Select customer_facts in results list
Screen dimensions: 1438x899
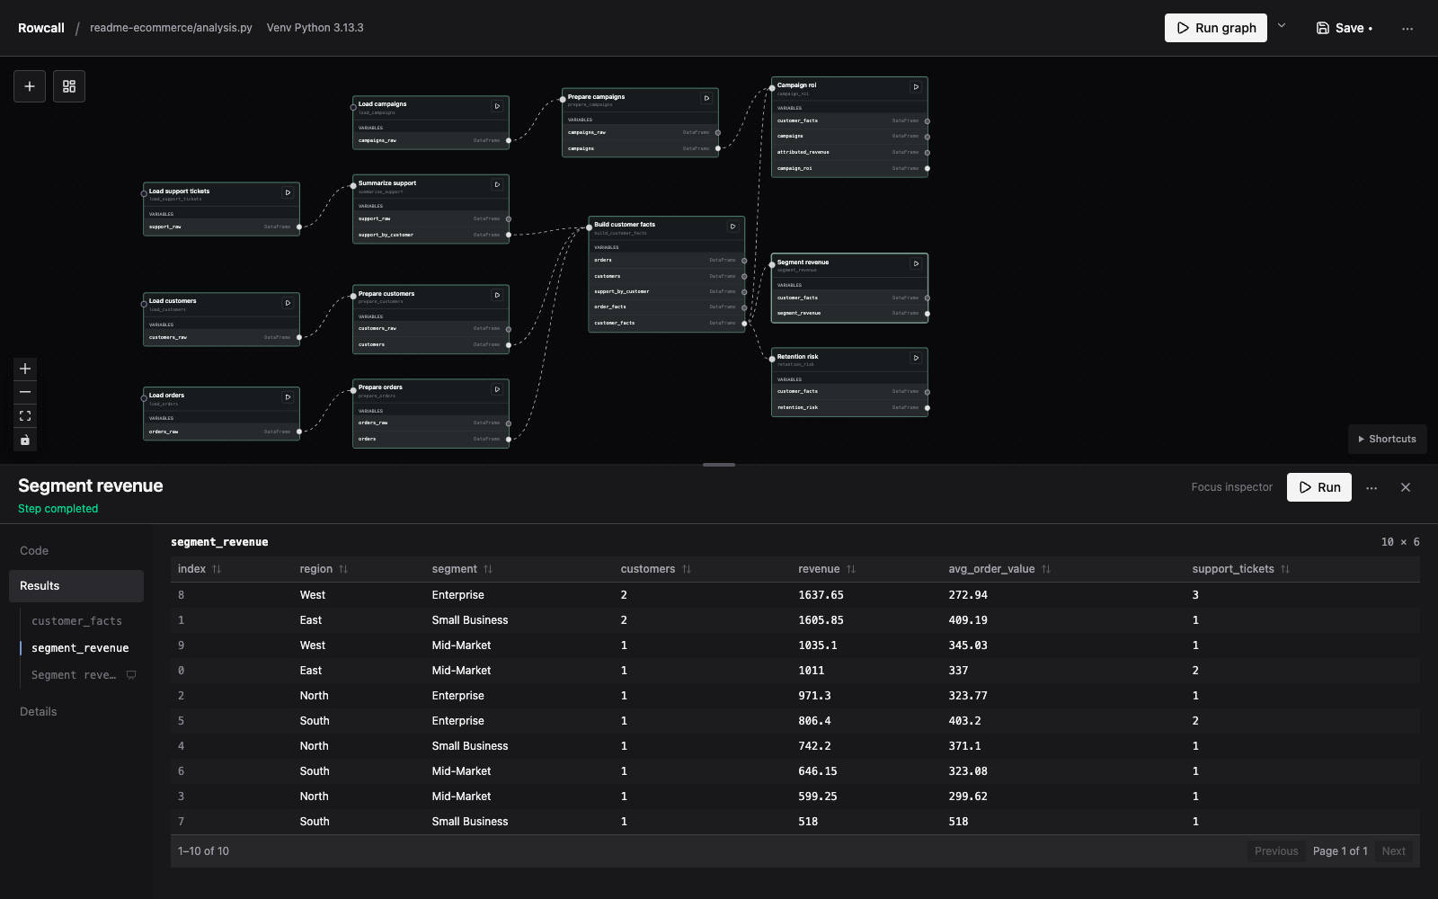(x=76, y=621)
